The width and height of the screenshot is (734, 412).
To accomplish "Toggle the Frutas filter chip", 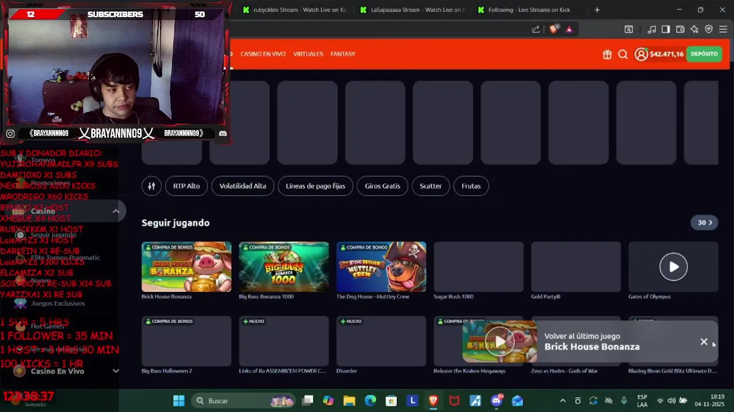I will pyautogui.click(x=471, y=186).
